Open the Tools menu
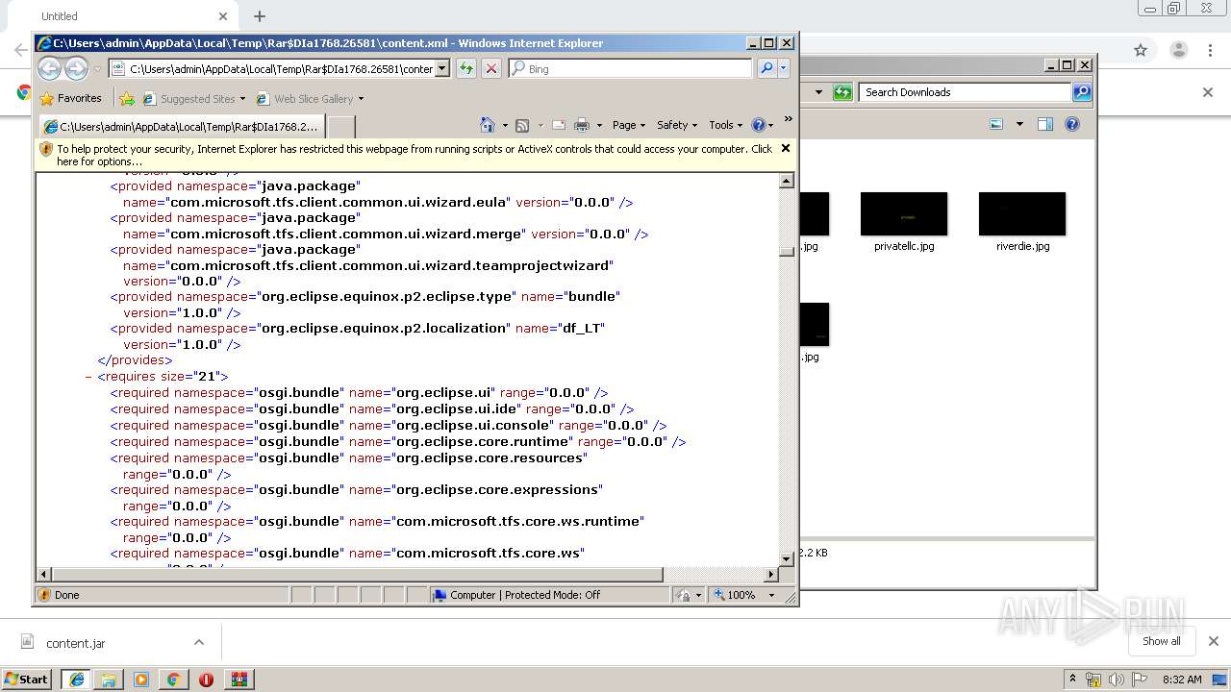Image resolution: width=1231 pixels, height=692 pixels. point(726,125)
